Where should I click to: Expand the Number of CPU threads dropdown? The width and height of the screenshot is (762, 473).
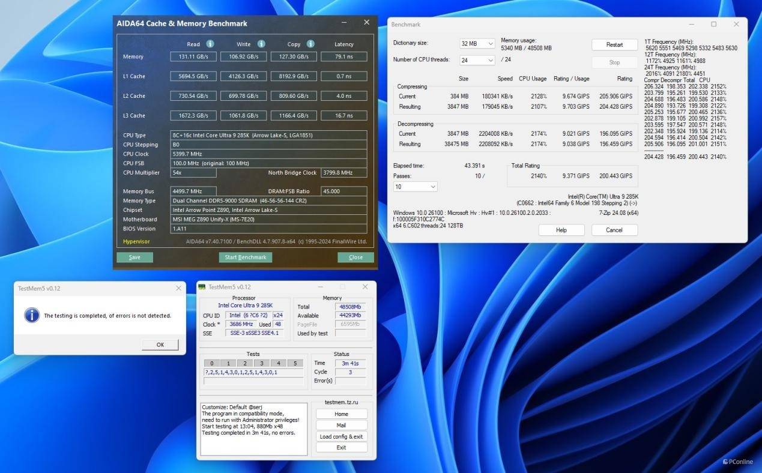tap(477, 60)
